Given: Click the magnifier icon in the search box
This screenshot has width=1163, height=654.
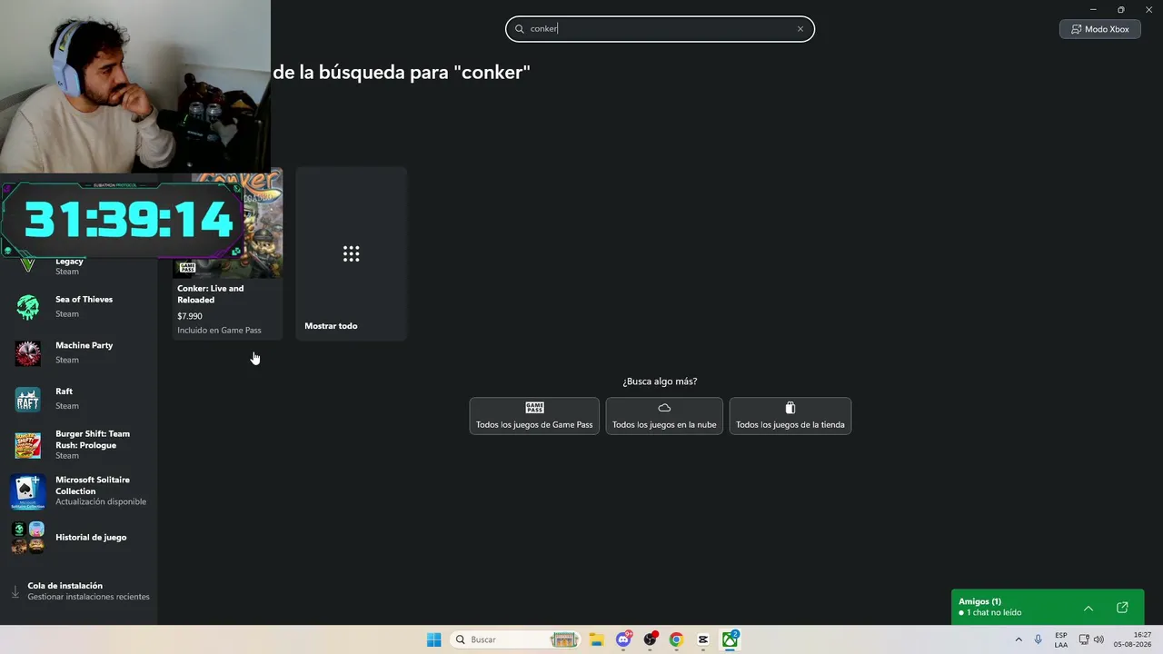Looking at the screenshot, I should (521, 29).
